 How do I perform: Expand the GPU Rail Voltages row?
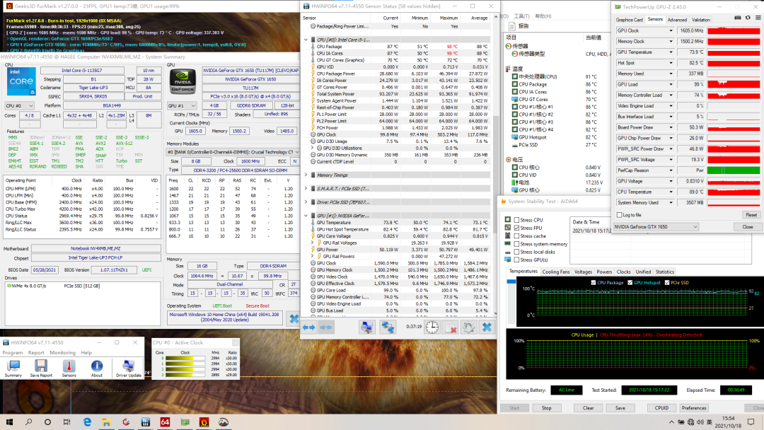(x=313, y=243)
